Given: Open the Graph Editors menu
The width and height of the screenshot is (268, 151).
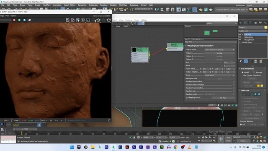Looking at the screenshot, I should 70,5.
